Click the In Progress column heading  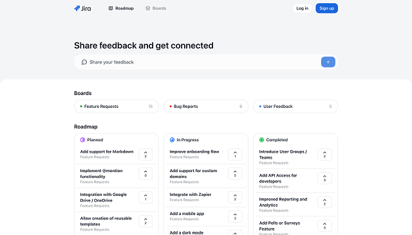(187, 140)
